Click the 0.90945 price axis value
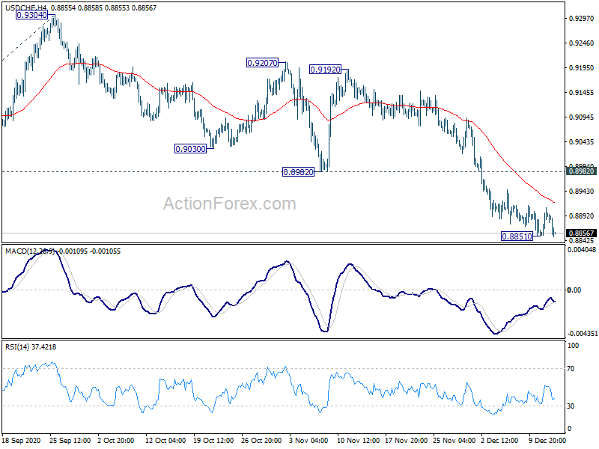 (581, 117)
